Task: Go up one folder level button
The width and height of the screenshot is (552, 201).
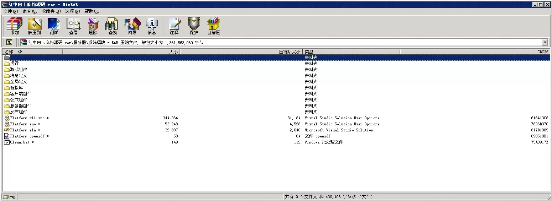Action: click(9, 42)
